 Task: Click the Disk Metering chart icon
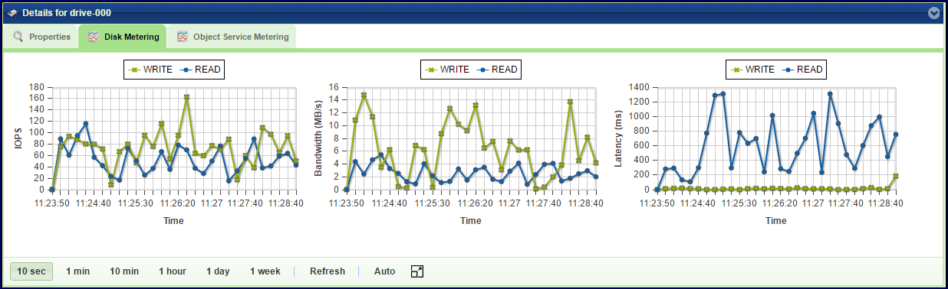(x=93, y=37)
